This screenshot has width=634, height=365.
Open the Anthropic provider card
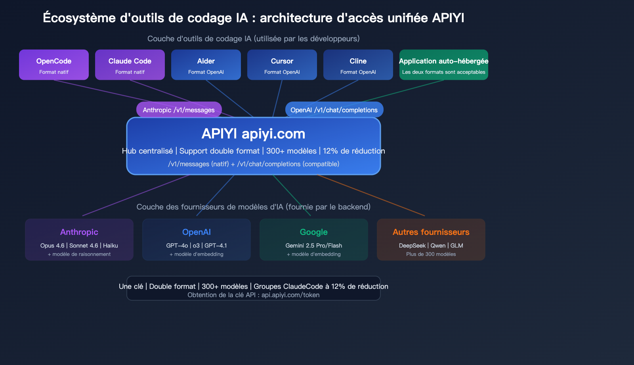pyautogui.click(x=79, y=240)
